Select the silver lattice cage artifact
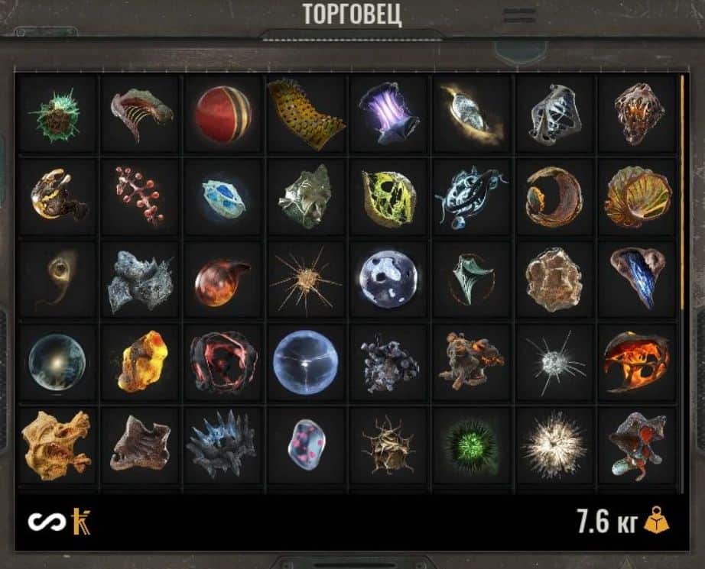705x569 pixels. pos(556,114)
